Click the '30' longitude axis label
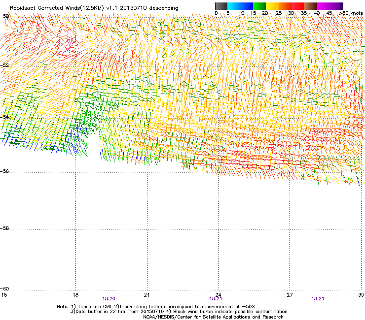 click(x=361, y=295)
